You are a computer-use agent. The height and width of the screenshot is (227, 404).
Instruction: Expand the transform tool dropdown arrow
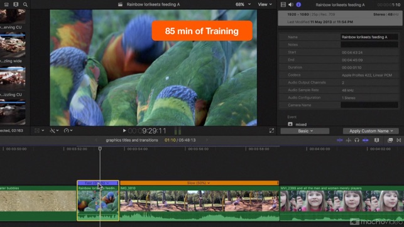pyautogui.click(x=43, y=130)
